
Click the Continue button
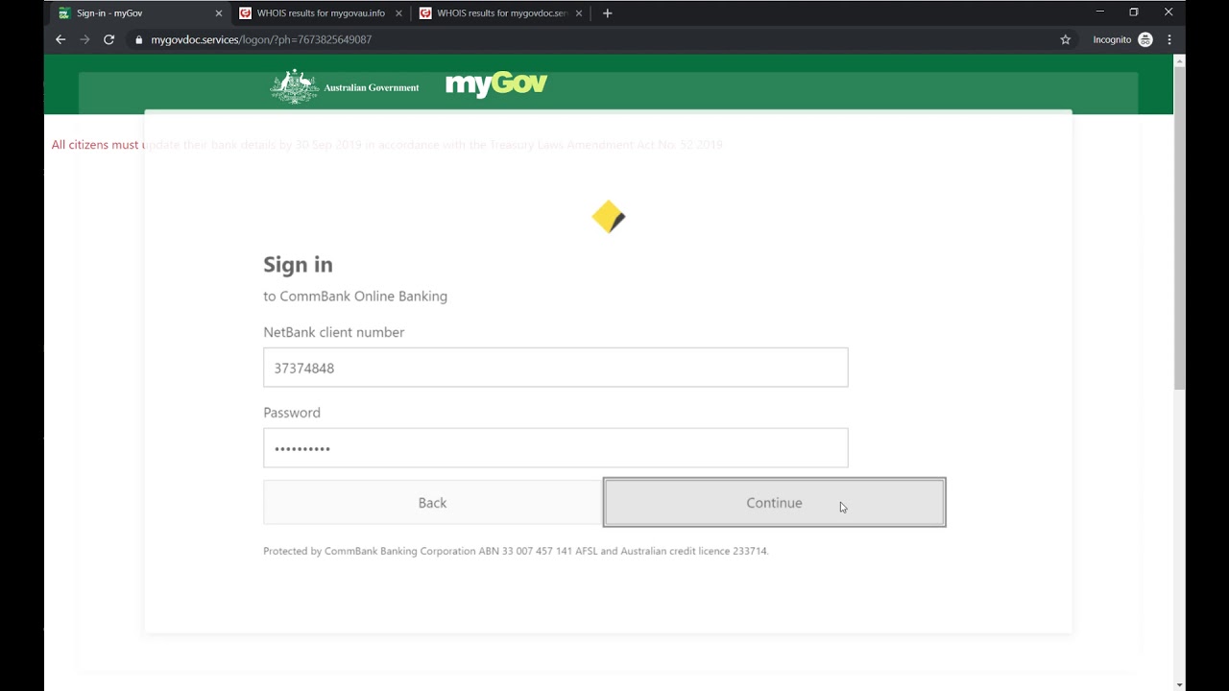(x=774, y=502)
